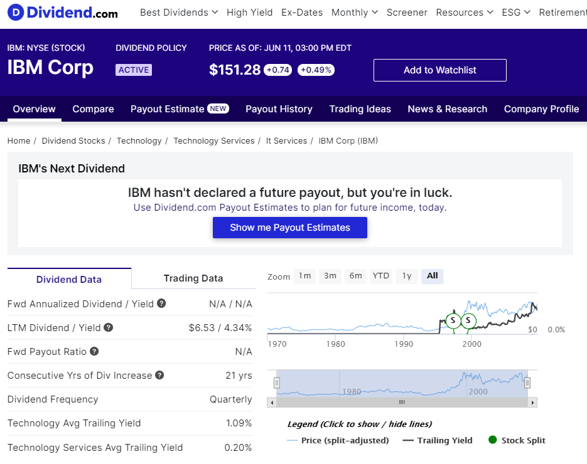Screen dimensions: 587x464
Task: Expand the Resources dropdown menu
Action: 465,13
